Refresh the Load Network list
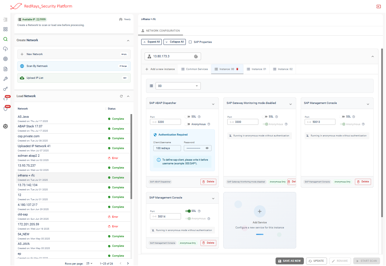 (121, 96)
